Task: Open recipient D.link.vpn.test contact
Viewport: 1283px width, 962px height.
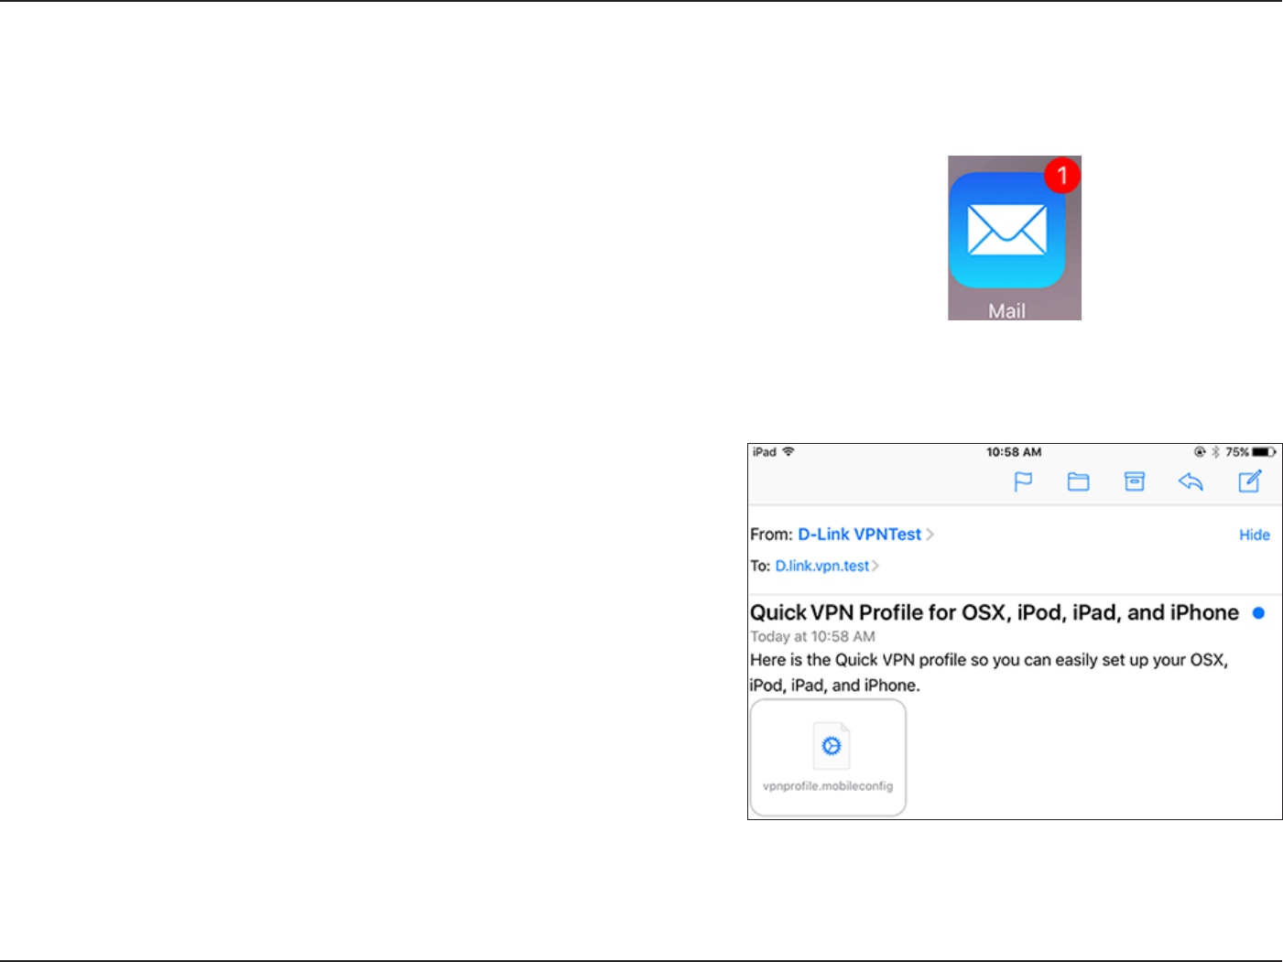Action: point(821,566)
